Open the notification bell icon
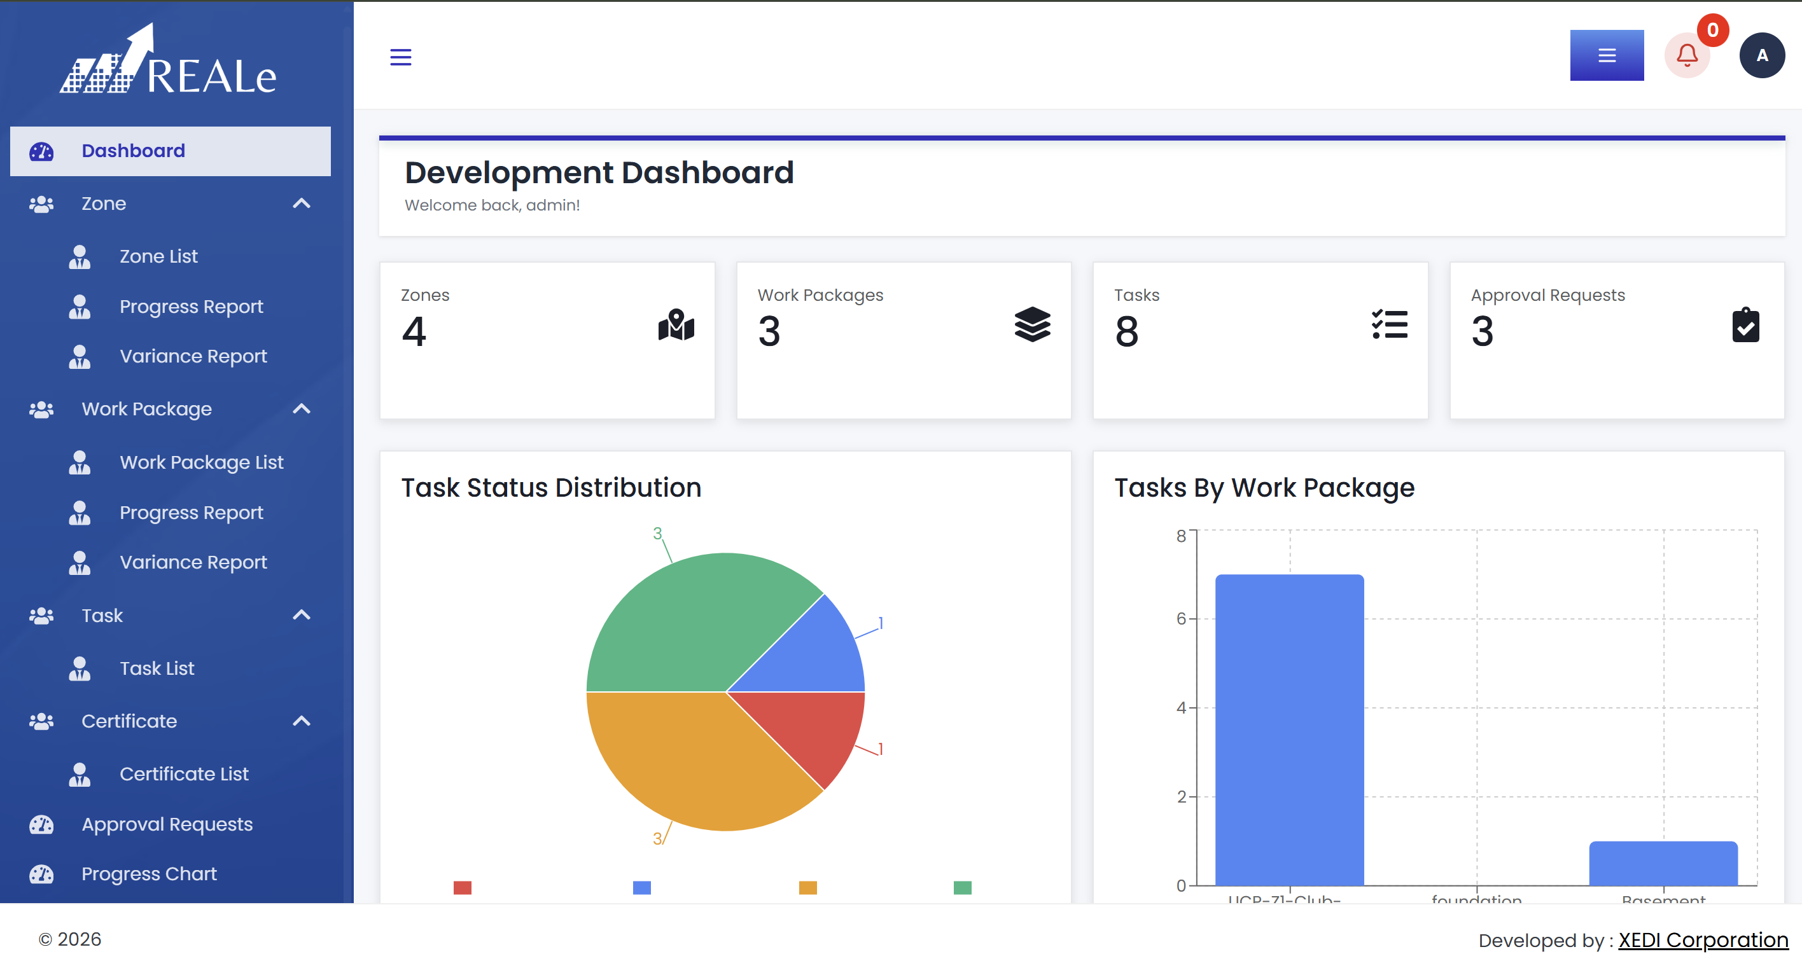 click(1687, 55)
